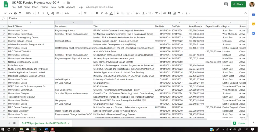Select column C header
Image resolution: width=258 pixels, height=132 pixels.
[x=123, y=23]
